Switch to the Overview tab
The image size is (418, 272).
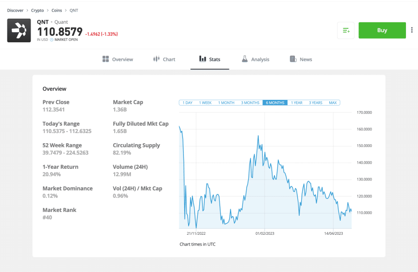(118, 59)
